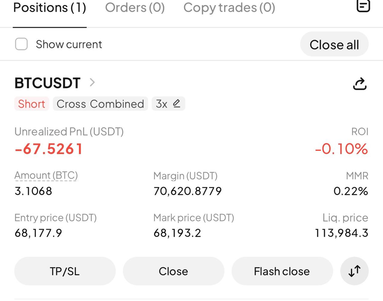The height and width of the screenshot is (301, 383).
Task: View the Copy trades (0) tab
Action: (229, 8)
